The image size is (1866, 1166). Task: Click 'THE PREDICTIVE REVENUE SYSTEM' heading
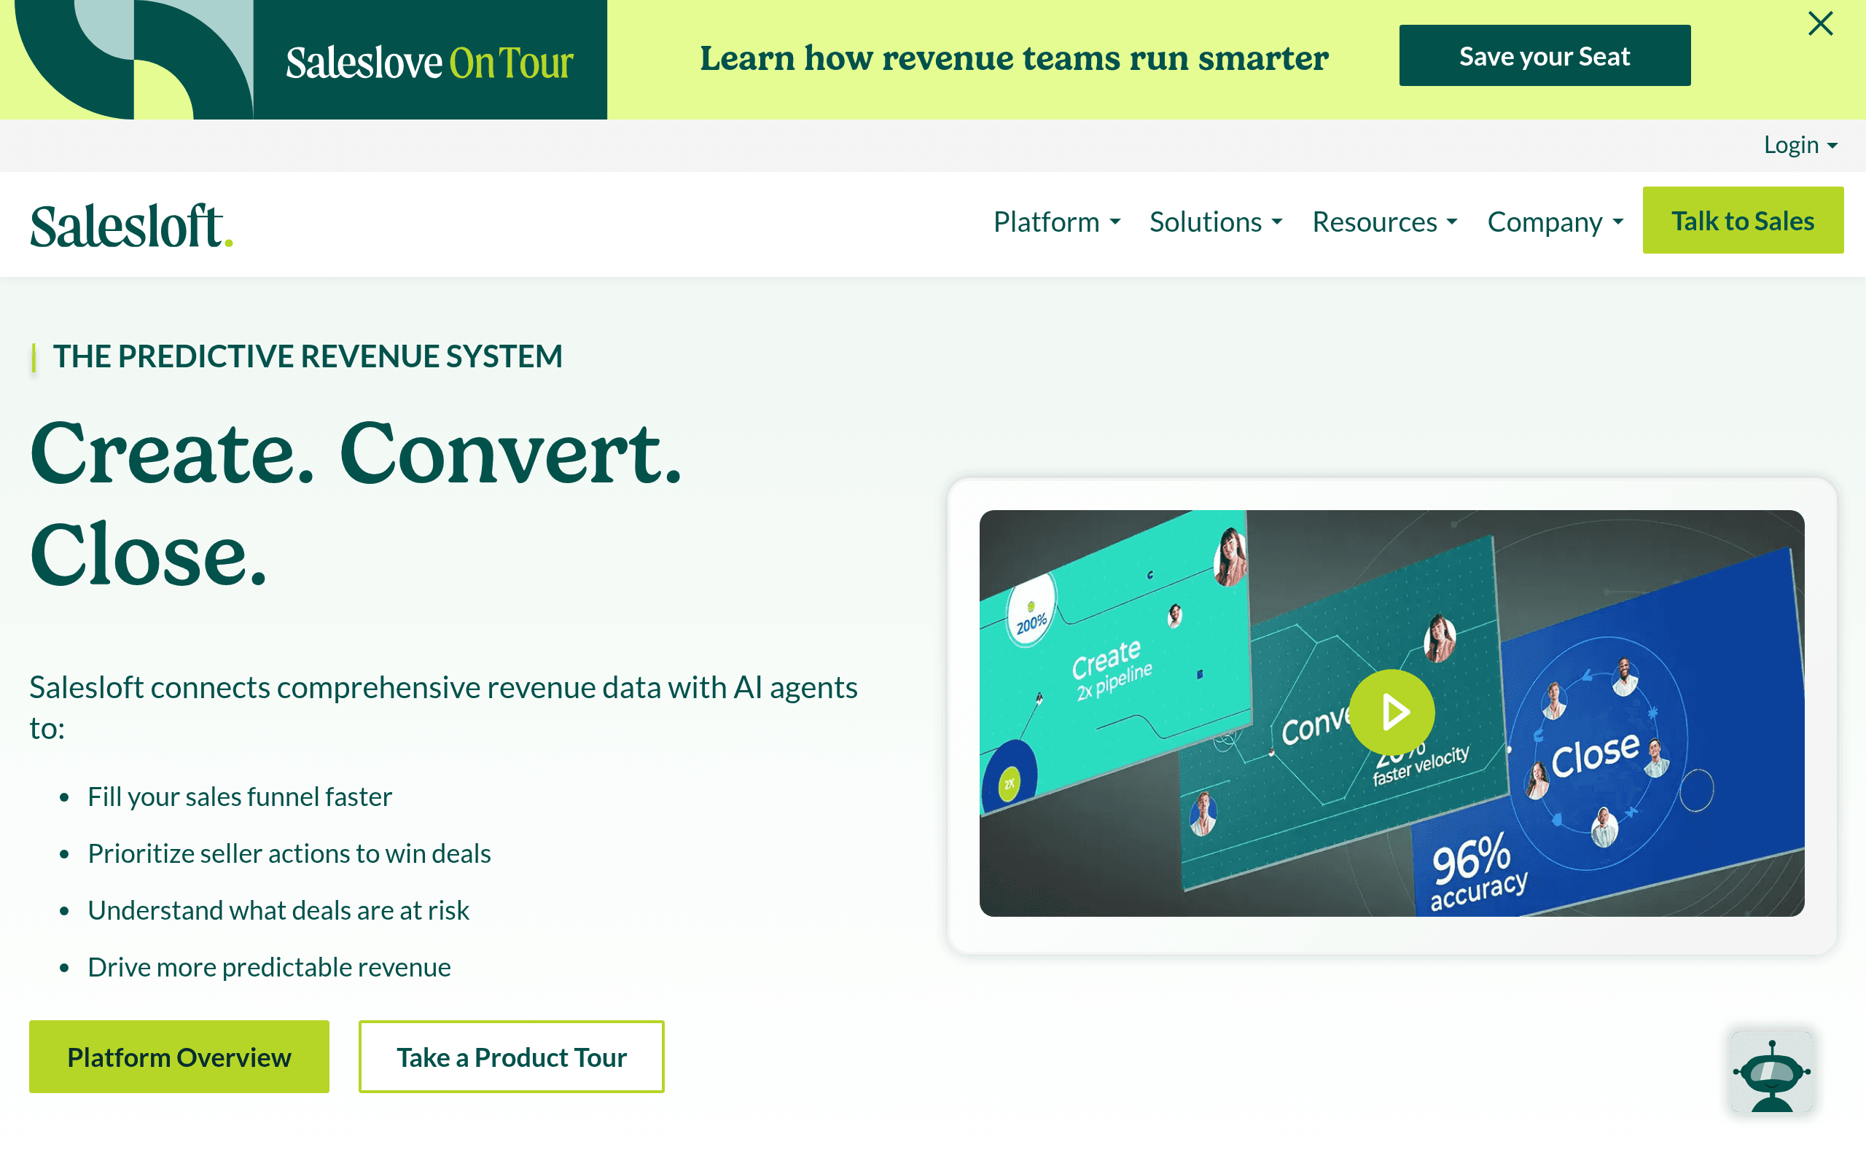[308, 356]
